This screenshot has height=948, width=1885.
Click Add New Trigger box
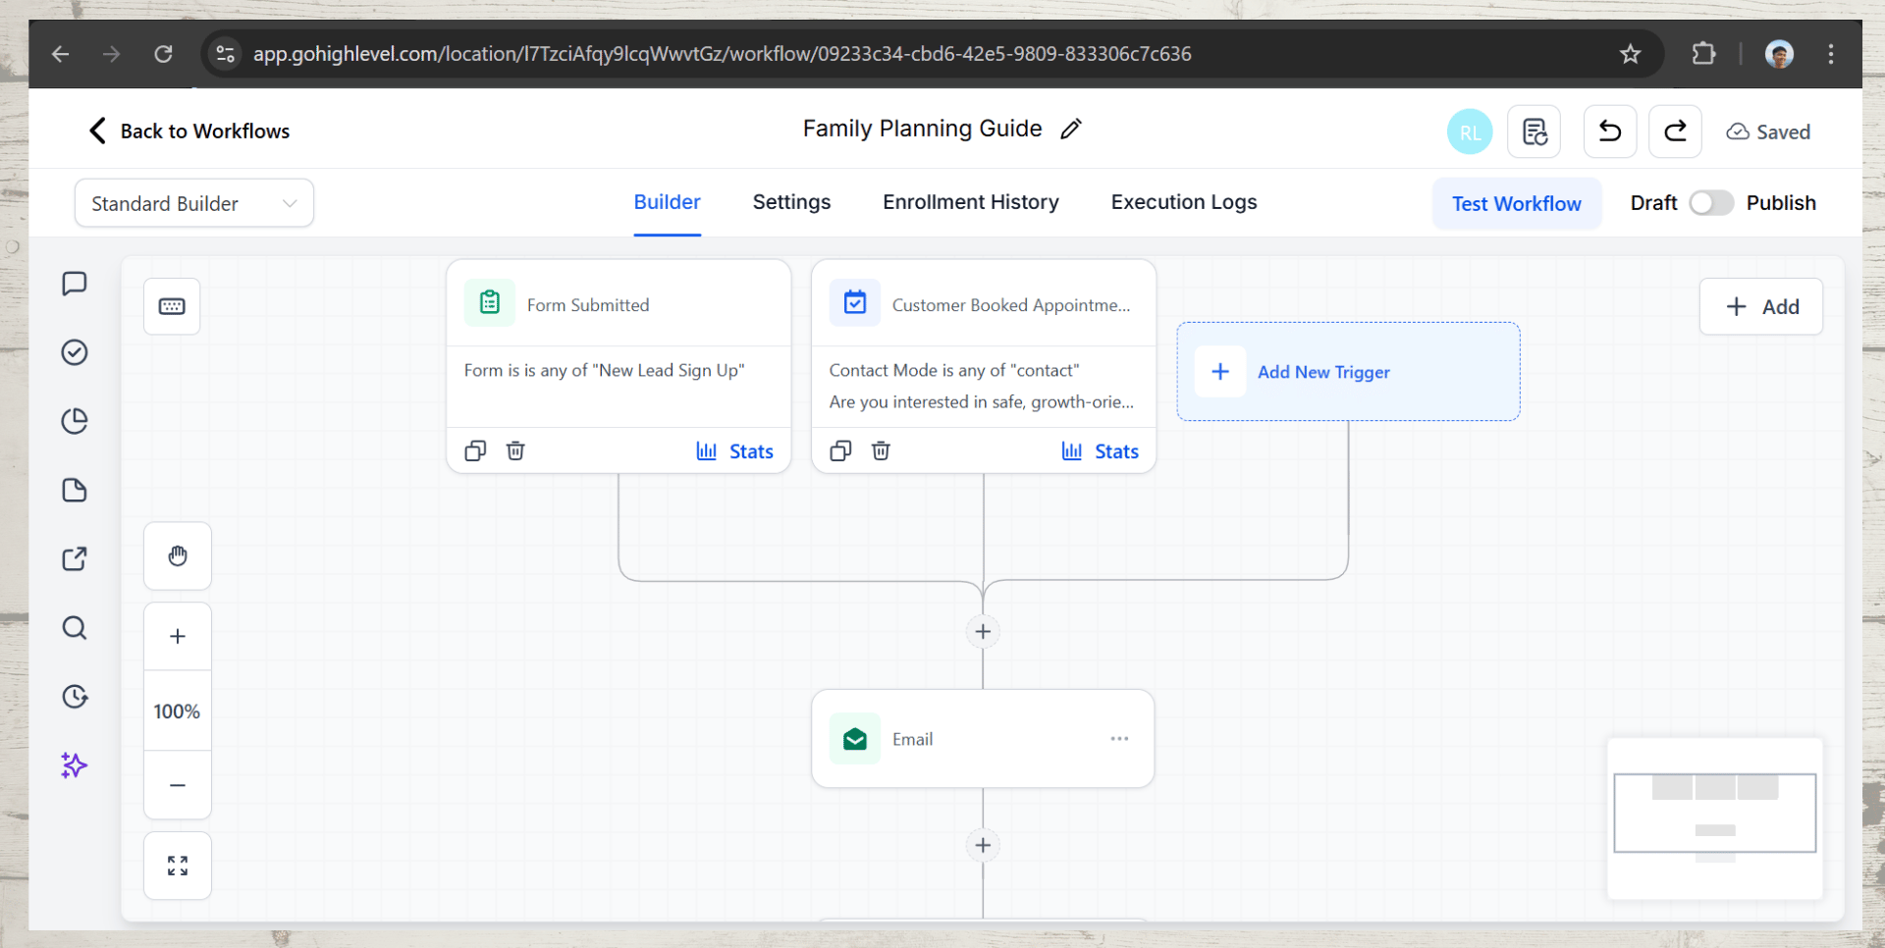tap(1348, 372)
